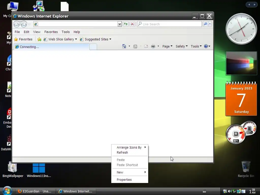
Task: Click the Windows Internet taskbar button
Action: tap(76, 191)
